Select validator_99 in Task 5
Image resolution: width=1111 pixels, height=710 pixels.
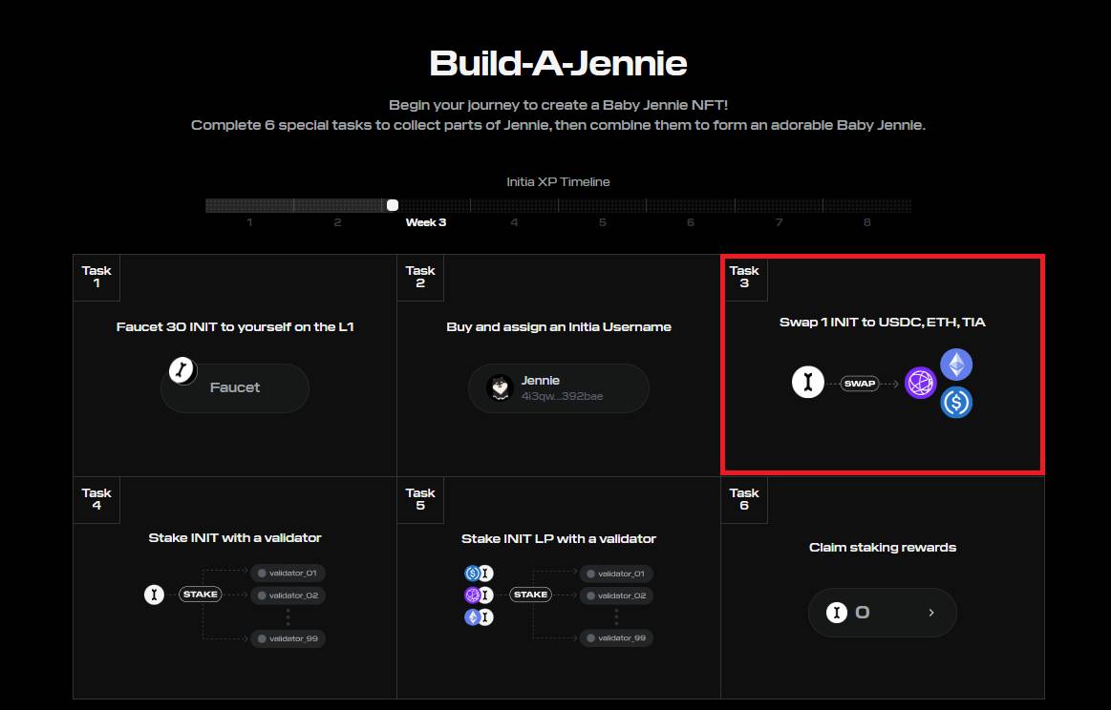click(x=616, y=637)
